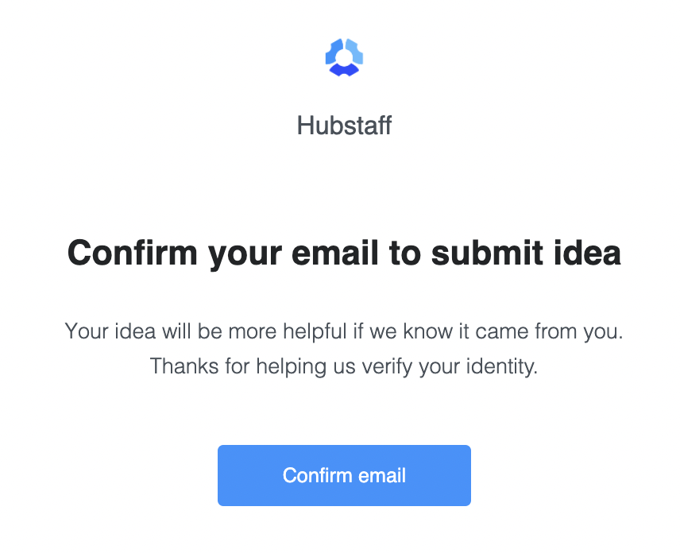Click the word 'email' in the bold heading

point(335,253)
